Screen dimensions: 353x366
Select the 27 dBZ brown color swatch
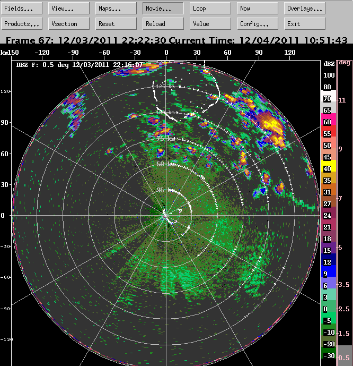point(329,201)
